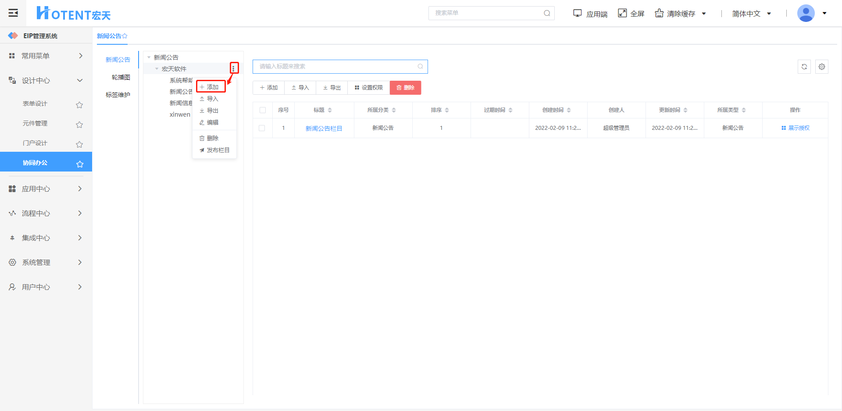Expand the 清除缓存 dropdown
Viewport: 842px width, 411px height.
704,14
